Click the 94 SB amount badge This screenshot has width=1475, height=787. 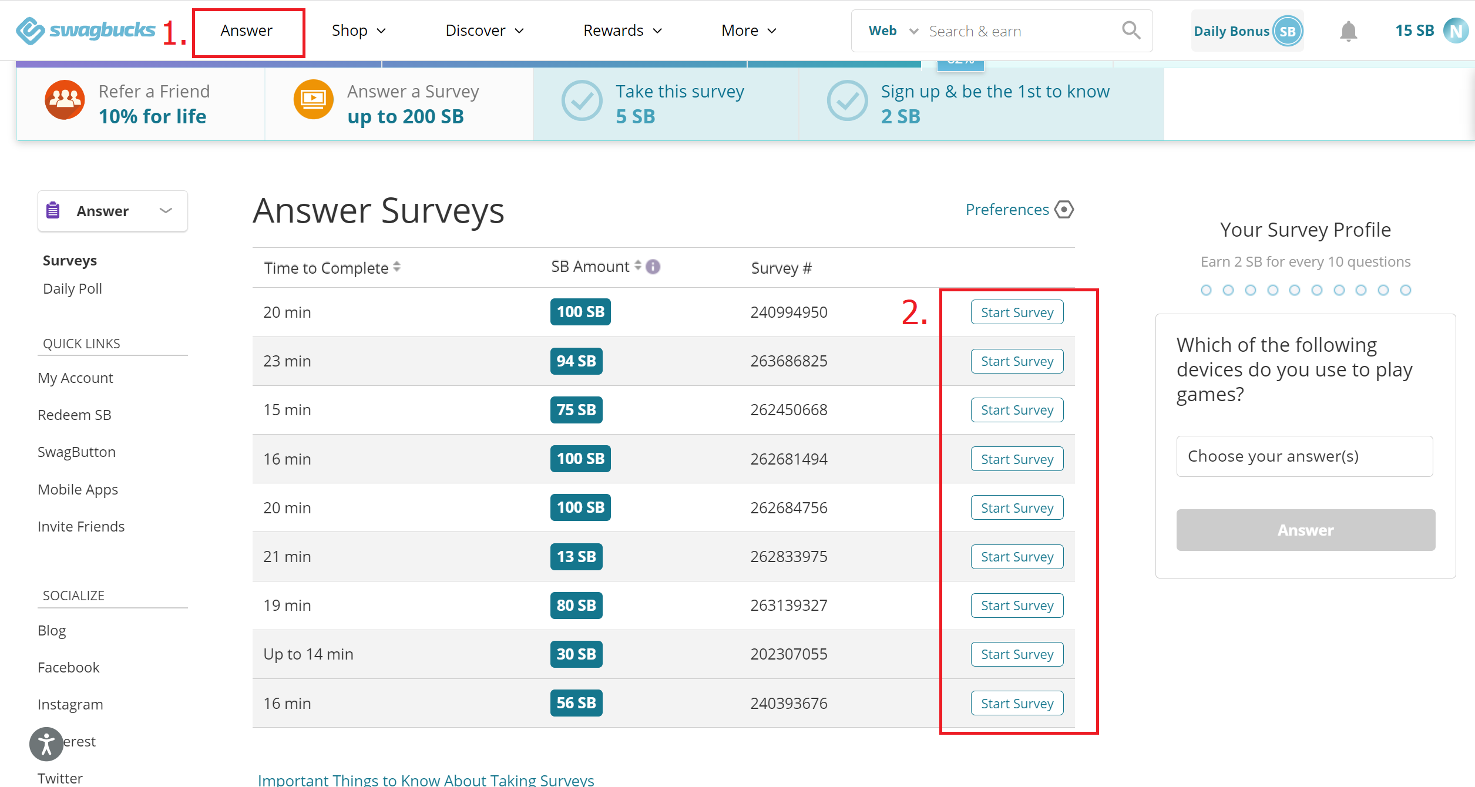[576, 361]
